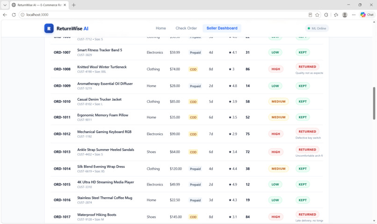Viewport: 377px width, 224px height.
Task: Click the ML Online status badge
Action: click(x=317, y=29)
